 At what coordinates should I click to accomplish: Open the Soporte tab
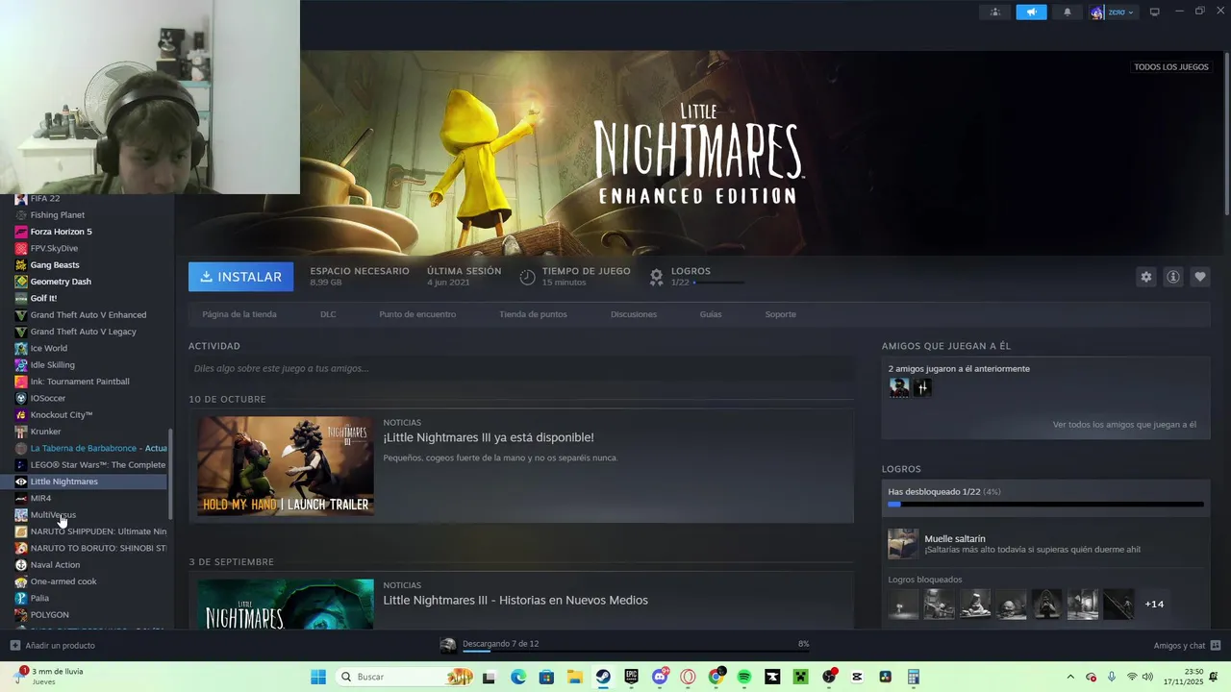coord(780,314)
